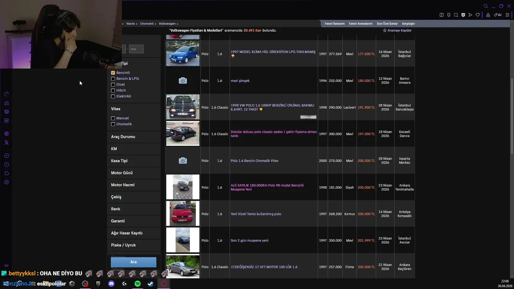
Task: Expand the Motor Gücü filter
Action: (x=134, y=173)
